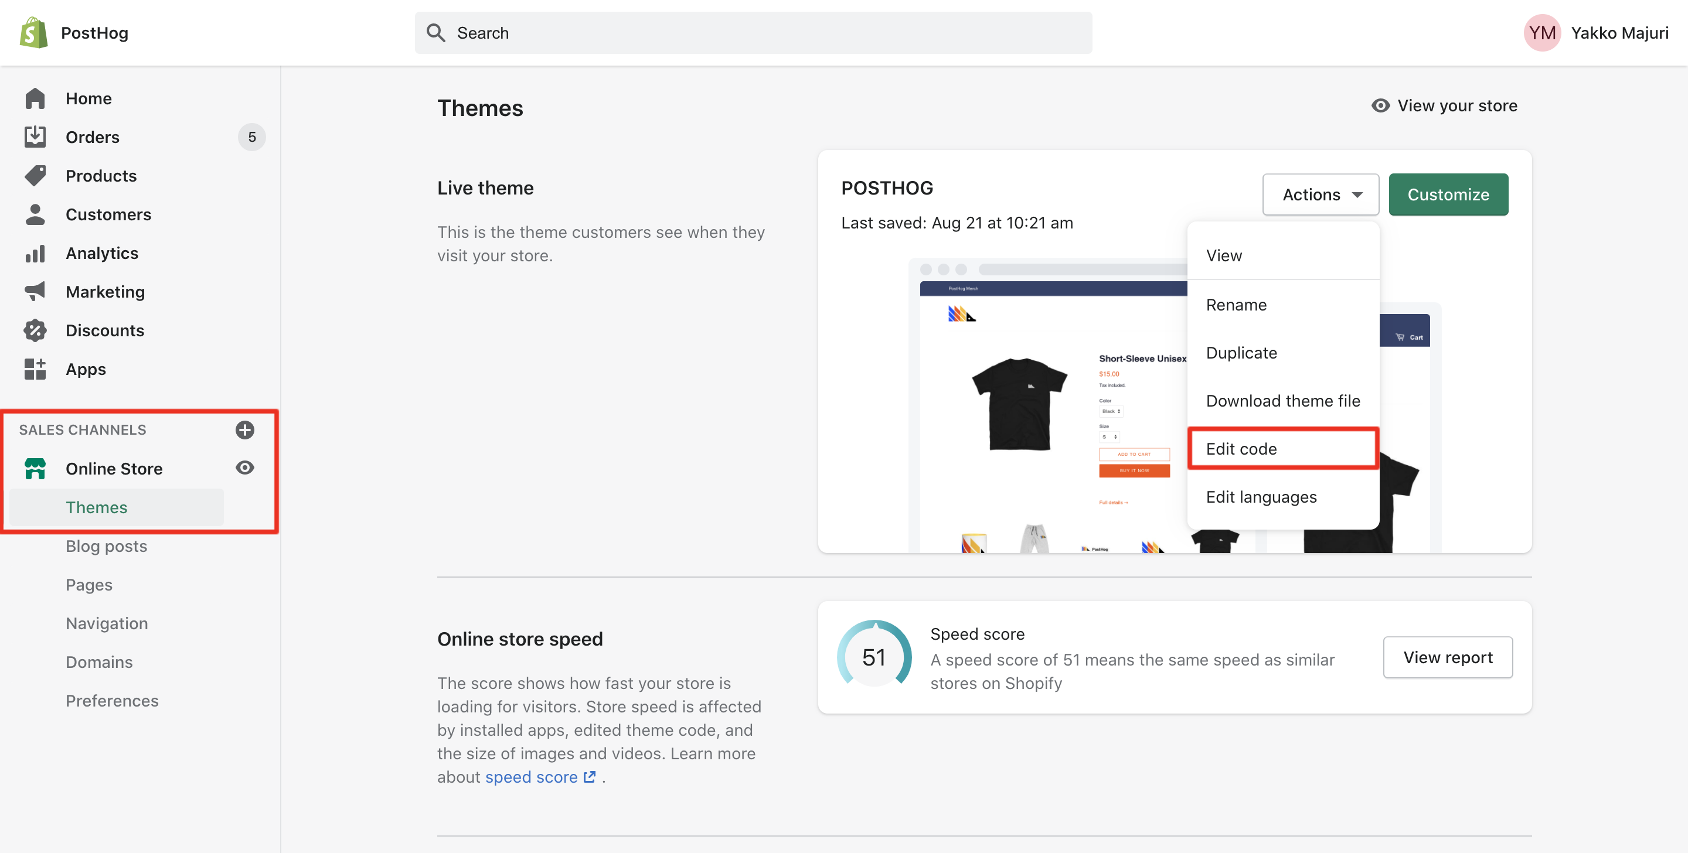Toggle Online Store visibility with the eye icon
The height and width of the screenshot is (853, 1688).
244,468
